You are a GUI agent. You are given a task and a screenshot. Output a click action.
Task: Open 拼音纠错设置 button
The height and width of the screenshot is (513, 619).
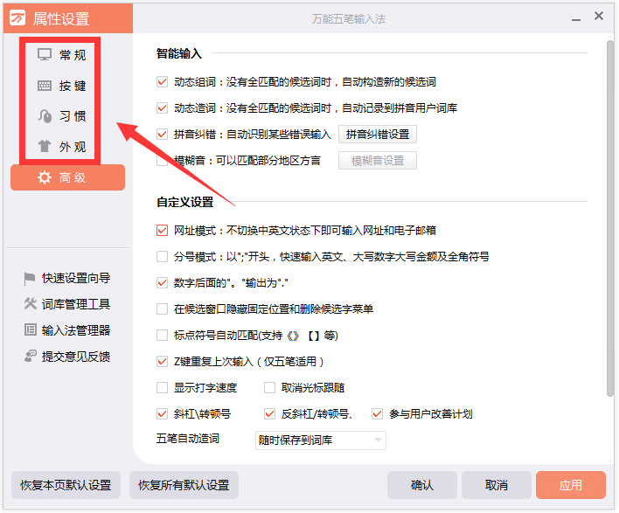[x=378, y=135]
